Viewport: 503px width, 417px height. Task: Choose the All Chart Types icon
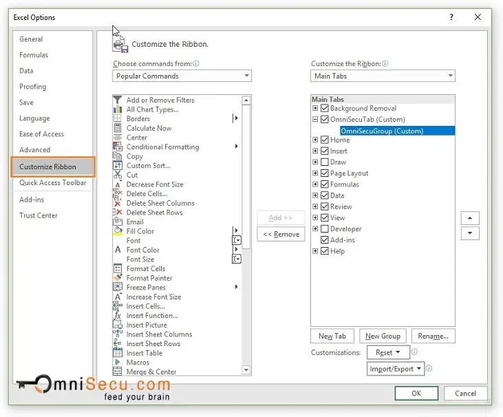pyautogui.click(x=118, y=109)
